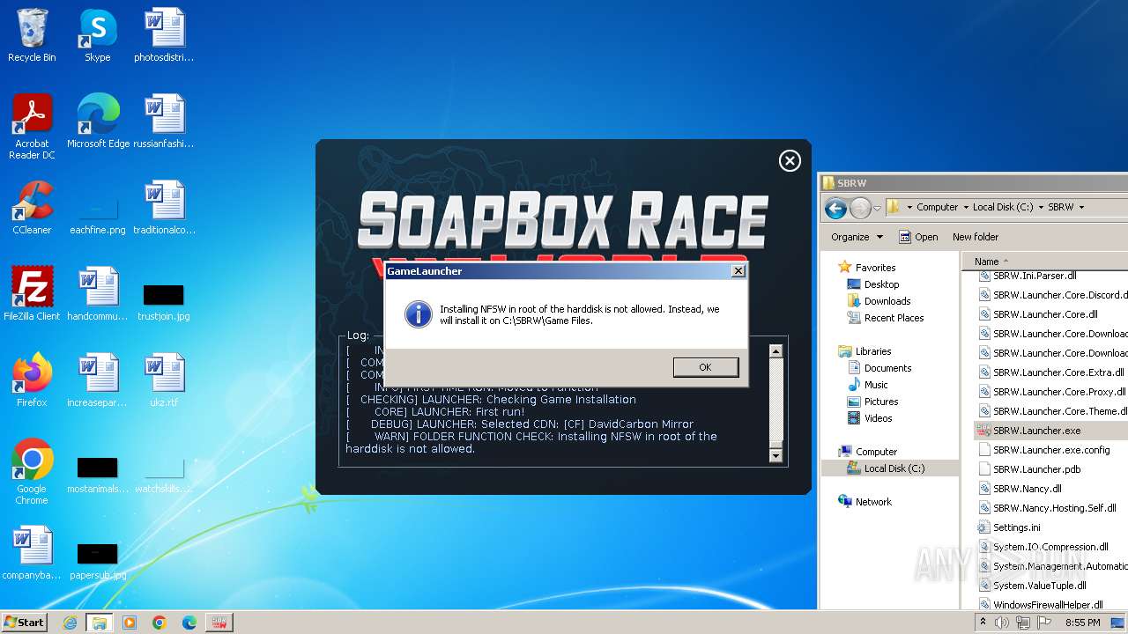
Task: Launch Skype from the desktop
Action: click(98, 35)
